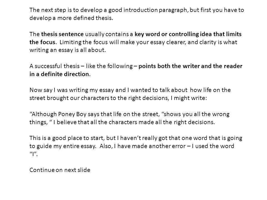
Task: Click the phrase 'The next step is'
Action: pyautogui.click(x=51, y=10)
